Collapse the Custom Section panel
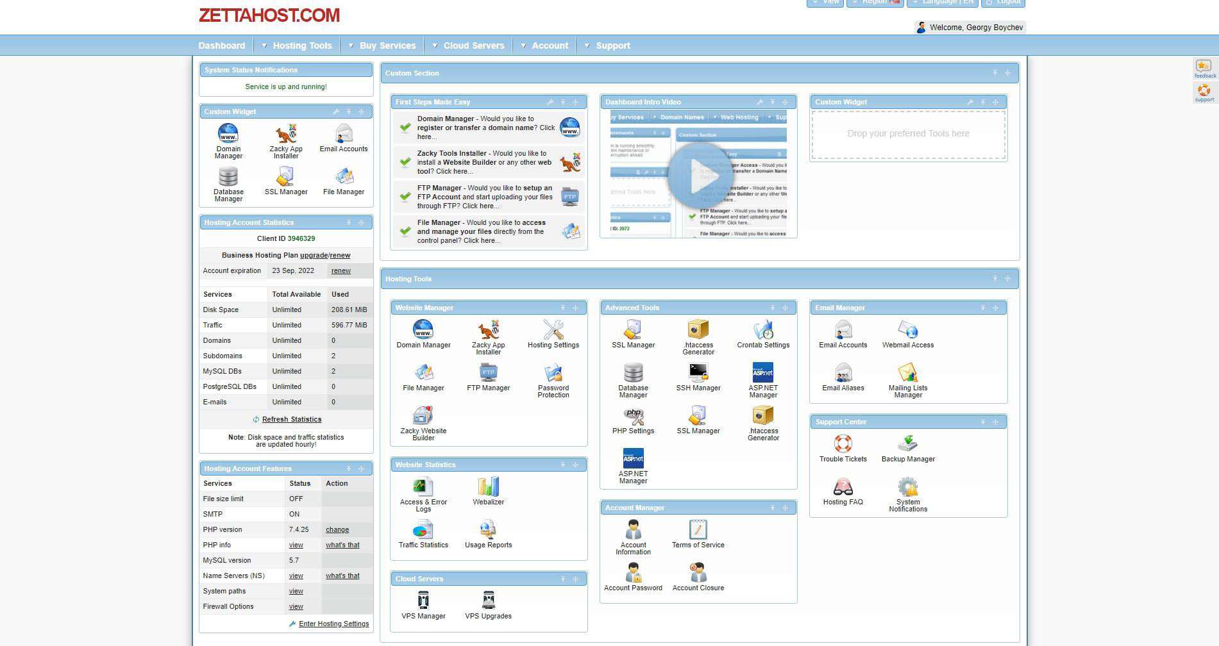 (995, 73)
